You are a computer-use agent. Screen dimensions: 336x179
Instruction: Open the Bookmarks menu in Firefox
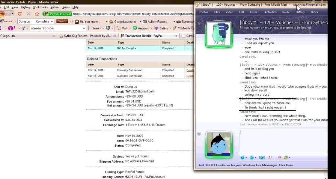coord(40,7)
